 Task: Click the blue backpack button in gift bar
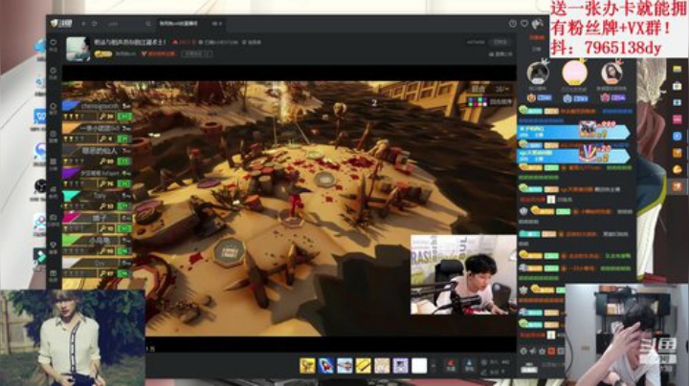point(469,365)
